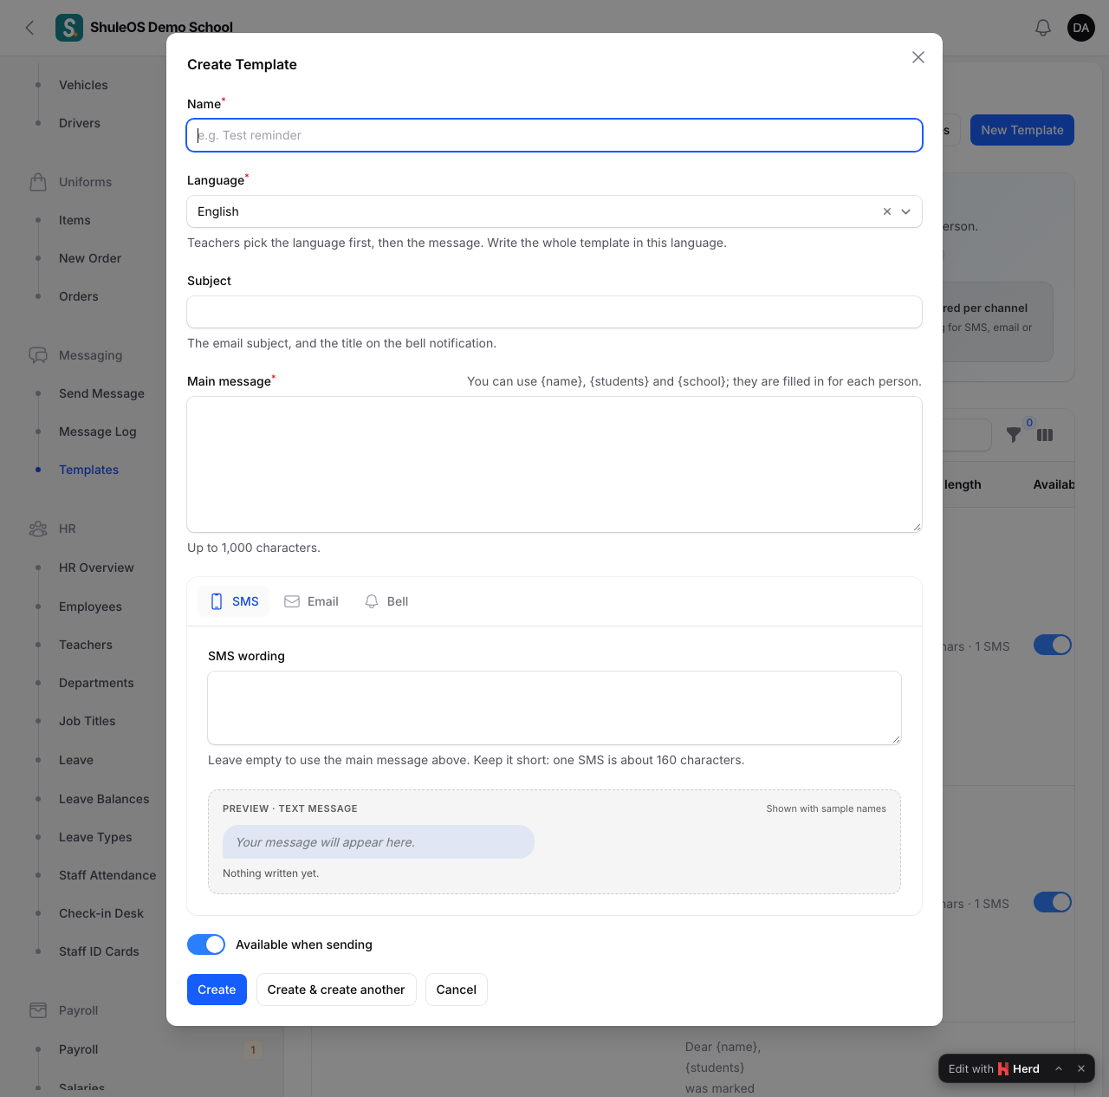Expand the Herd edit bar caret

tap(1059, 1068)
